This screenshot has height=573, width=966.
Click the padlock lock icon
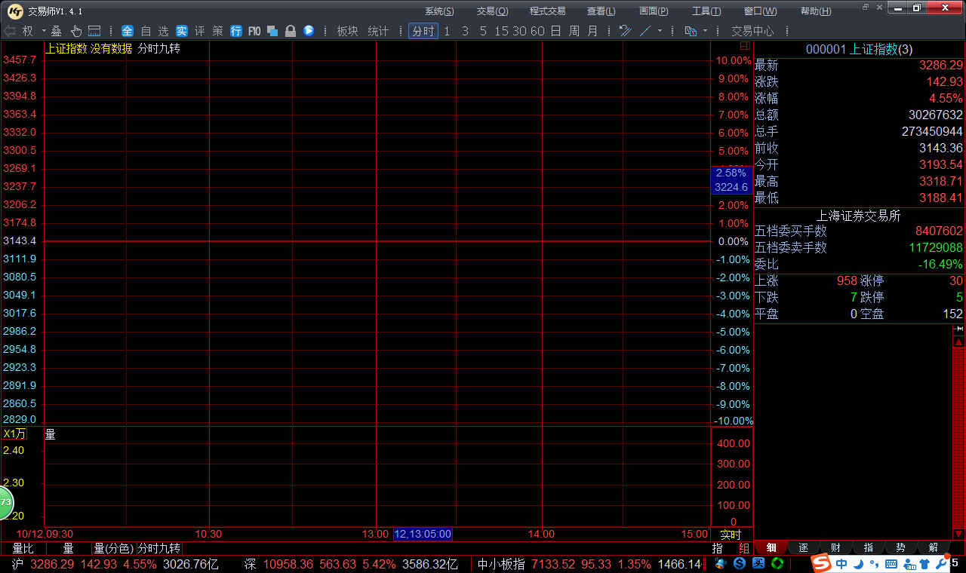[x=290, y=31]
